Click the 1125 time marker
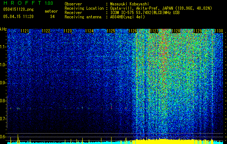Screen dimensions: 227x144 [x=111, y=31]
